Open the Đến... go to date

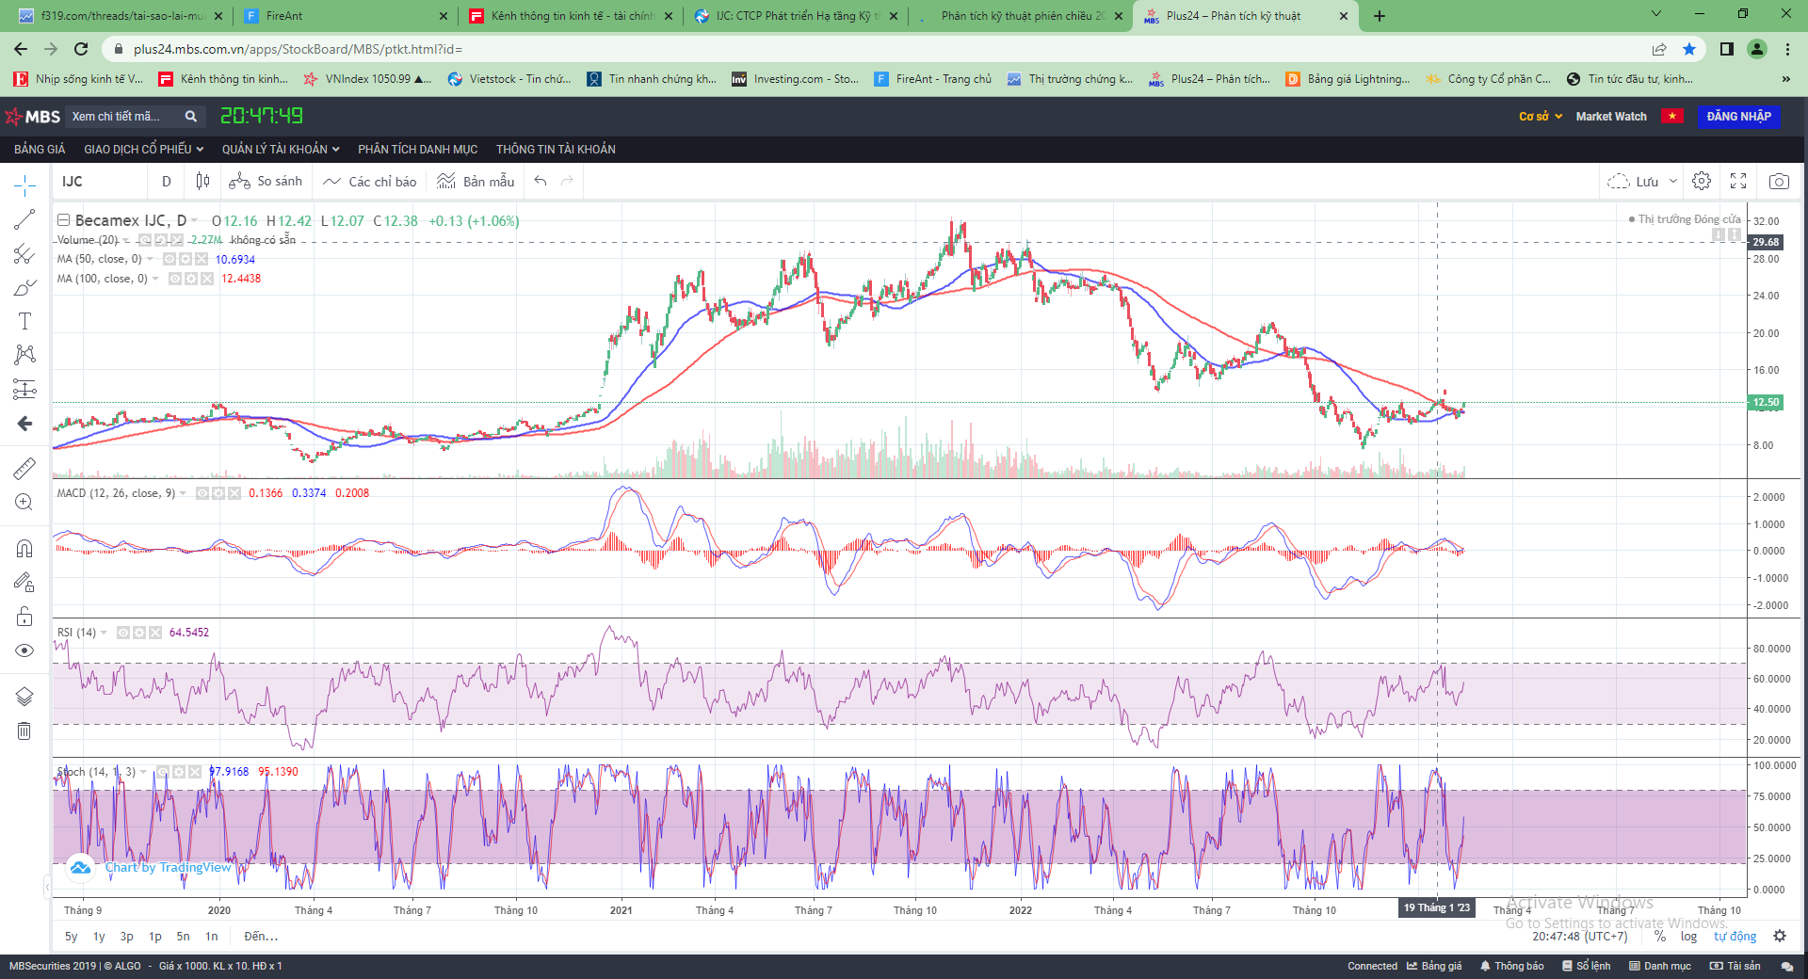click(x=260, y=937)
